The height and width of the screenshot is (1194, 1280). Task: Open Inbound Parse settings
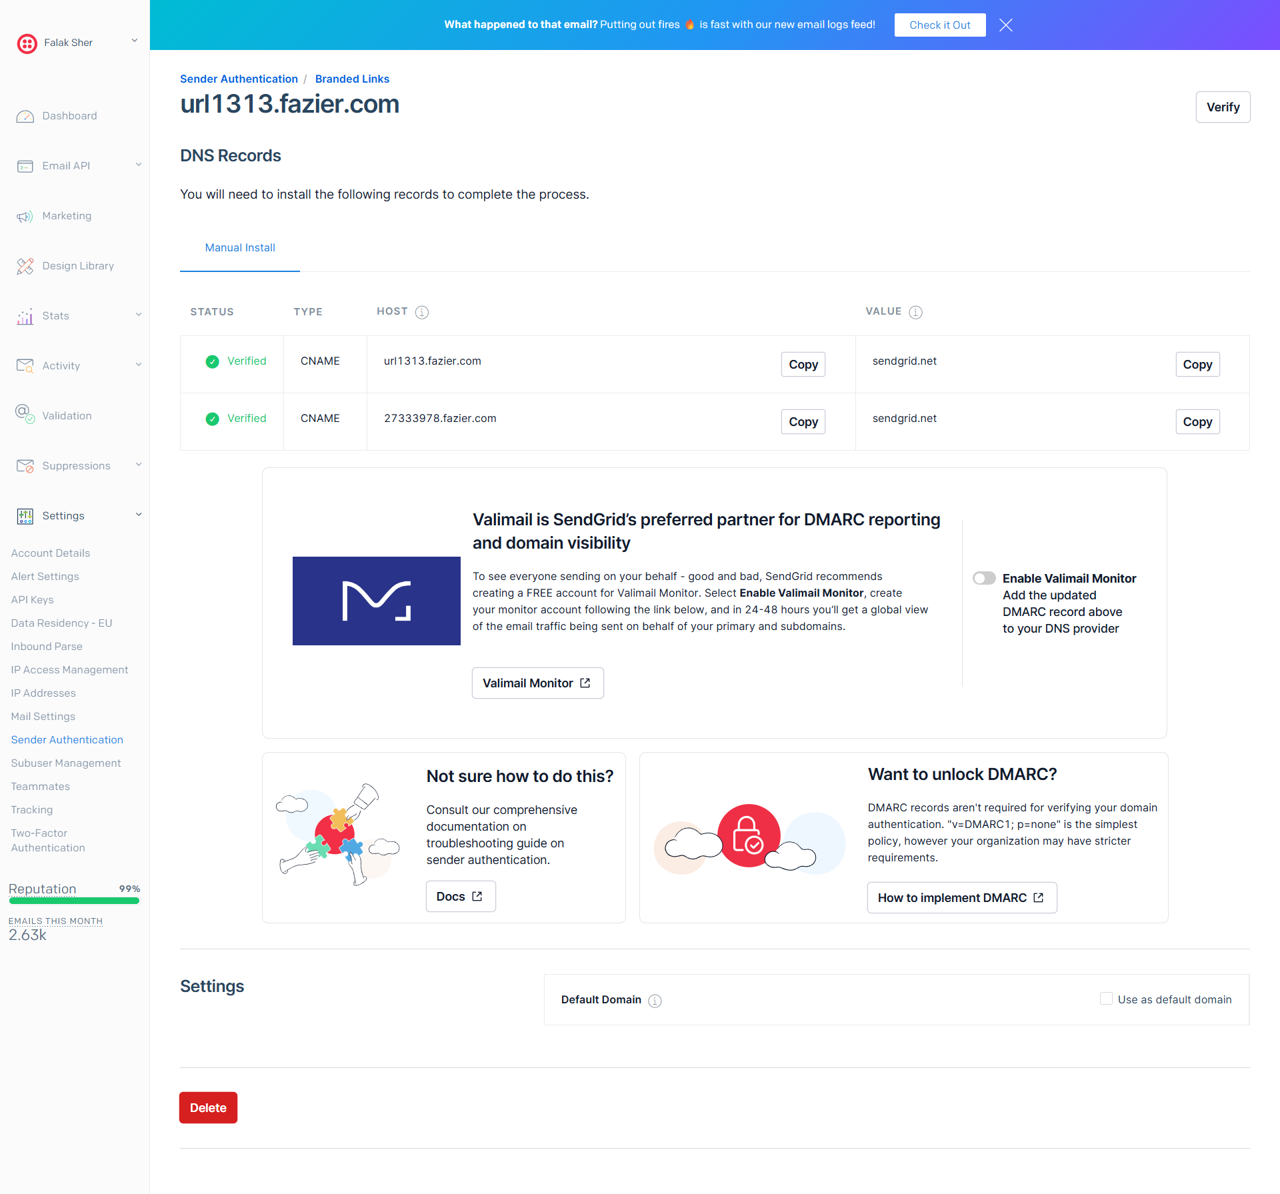click(x=47, y=647)
